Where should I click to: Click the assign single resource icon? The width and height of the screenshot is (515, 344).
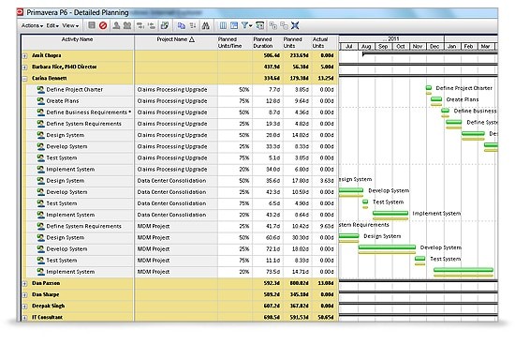coord(116,25)
